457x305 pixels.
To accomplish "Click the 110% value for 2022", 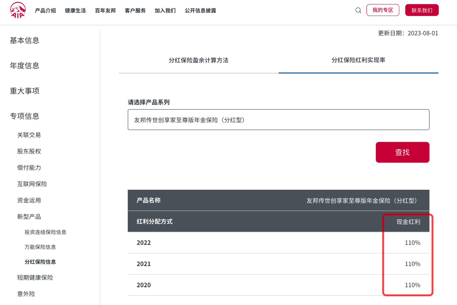I will point(413,243).
